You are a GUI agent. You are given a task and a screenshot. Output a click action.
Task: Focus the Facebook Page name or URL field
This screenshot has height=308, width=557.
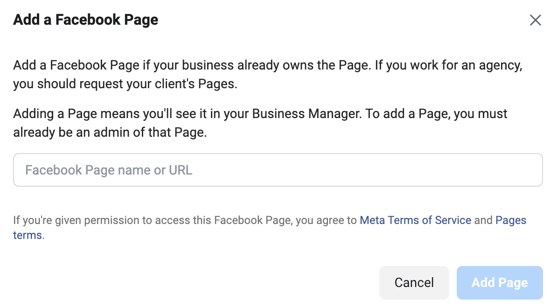(x=278, y=170)
